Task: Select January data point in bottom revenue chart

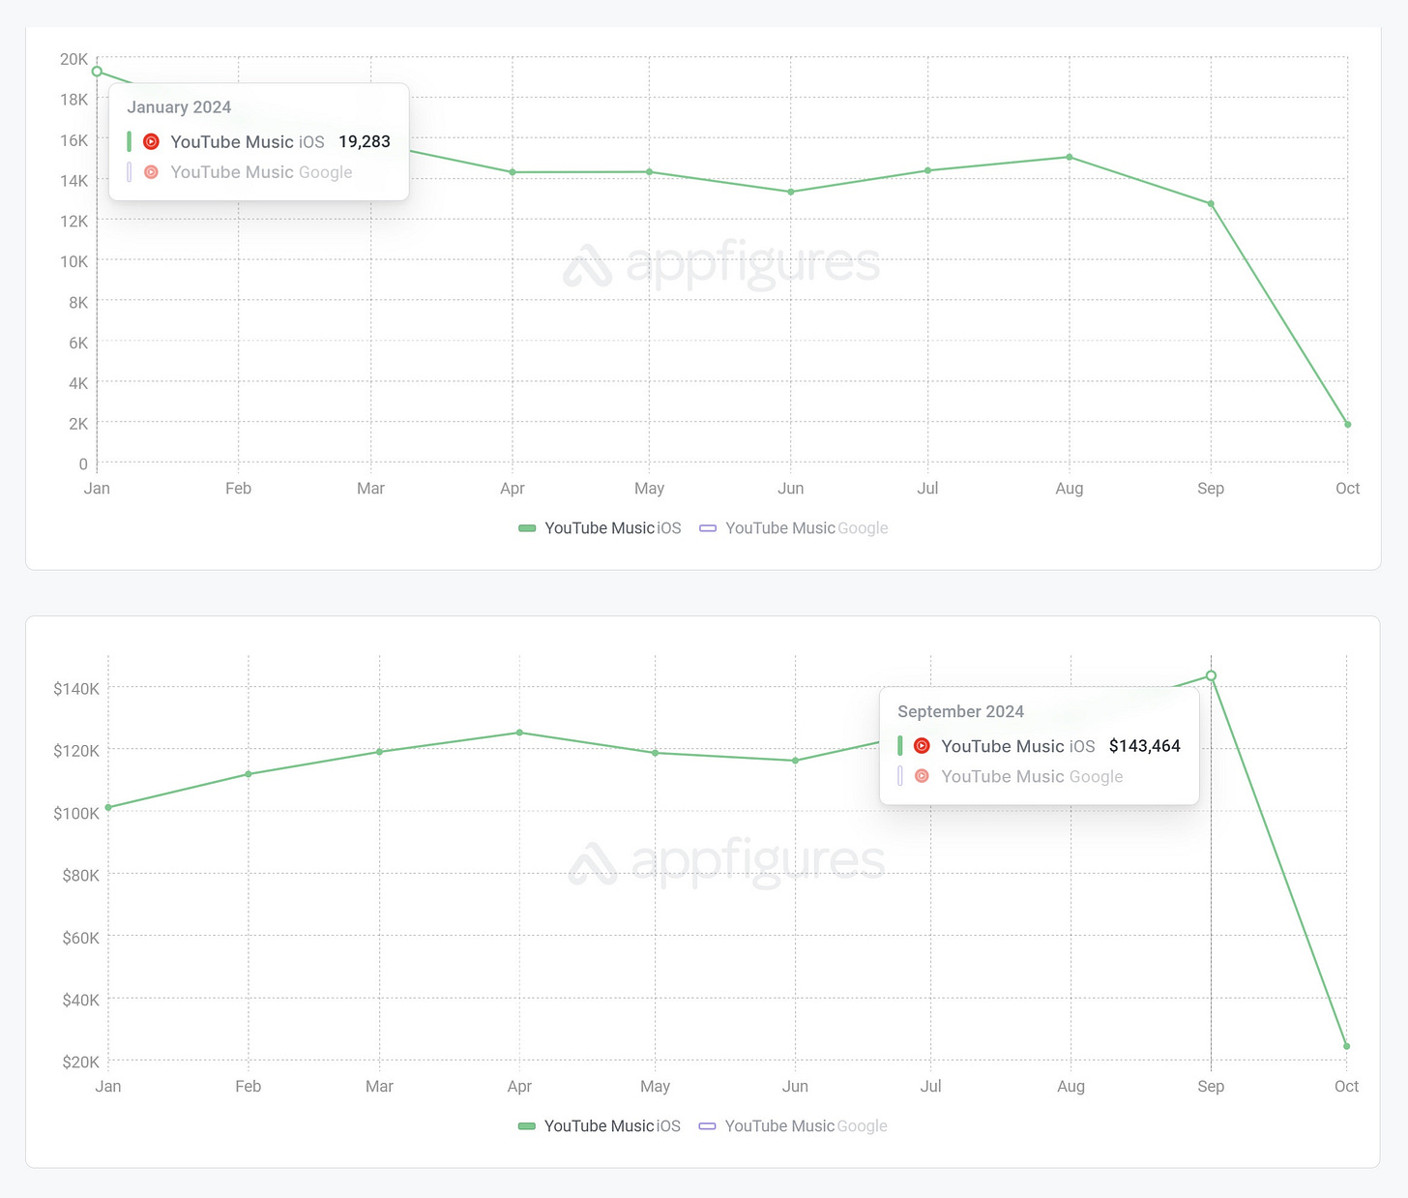Action: (108, 807)
